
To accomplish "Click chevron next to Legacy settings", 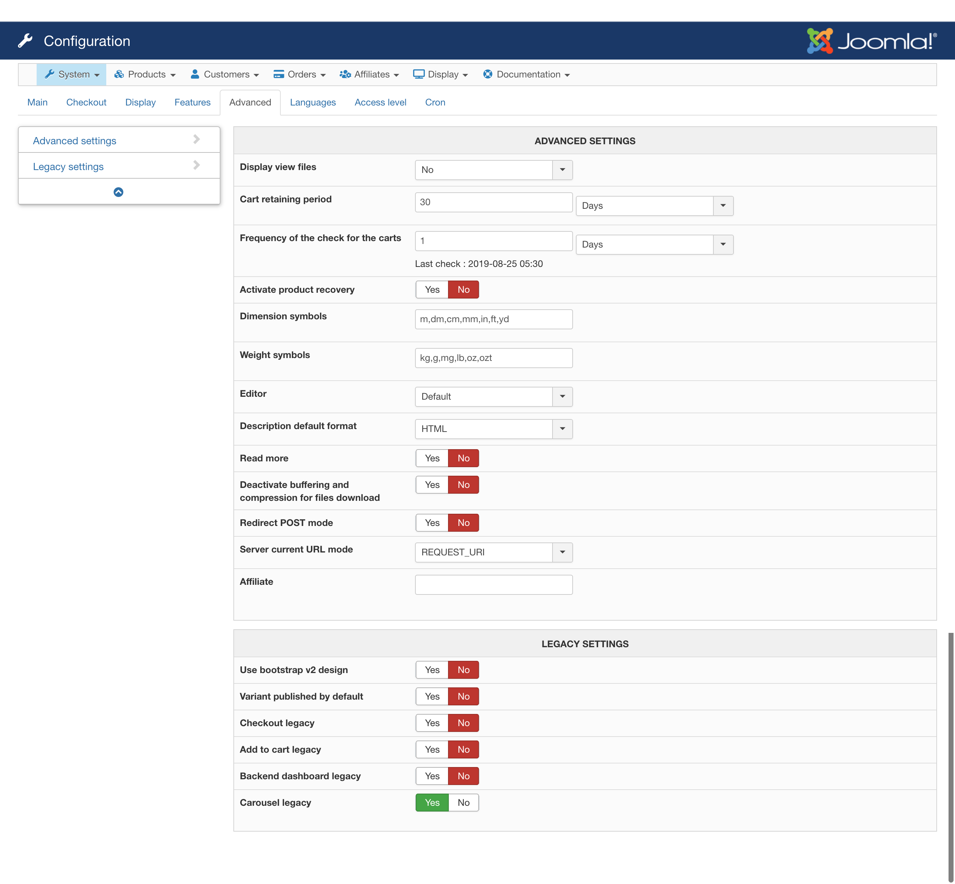I will point(196,165).
